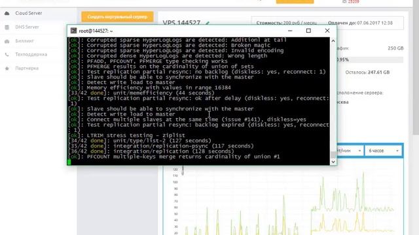The image size is (419, 235).
Task: Click the VPS 144527 title
Action: point(181,23)
